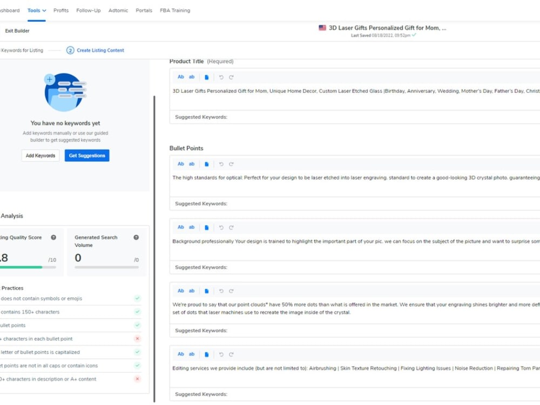Open Portals menu
This screenshot has height=405, width=540.
144,11
